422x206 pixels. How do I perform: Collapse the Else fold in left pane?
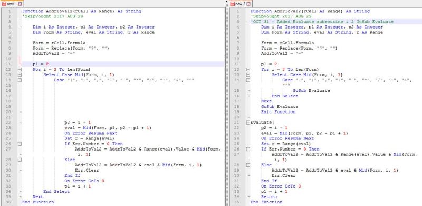[x=20, y=160]
